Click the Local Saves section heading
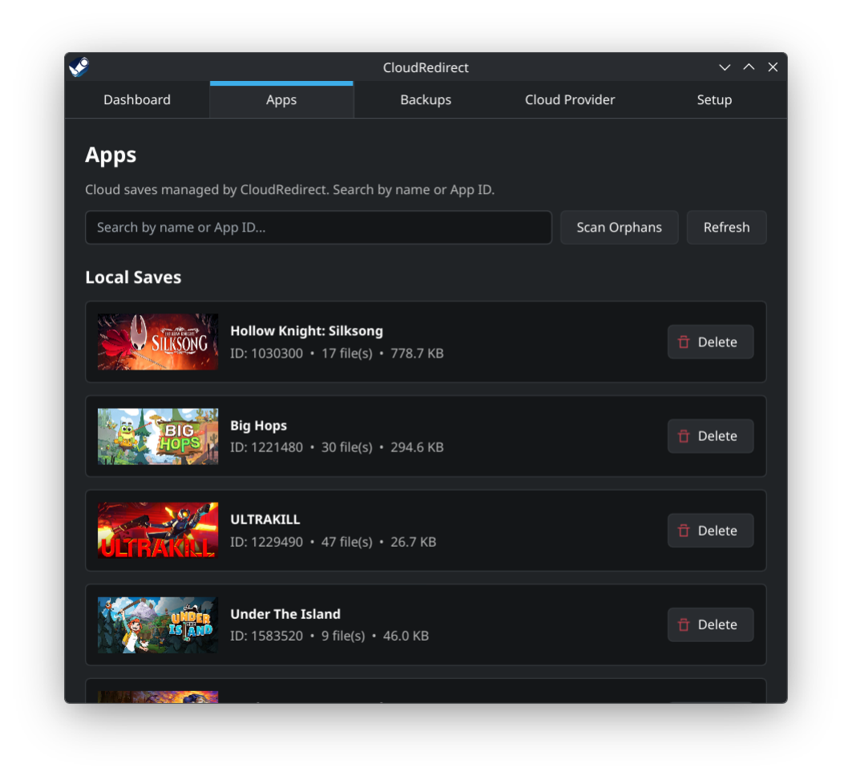This screenshot has width=852, height=780. [133, 277]
